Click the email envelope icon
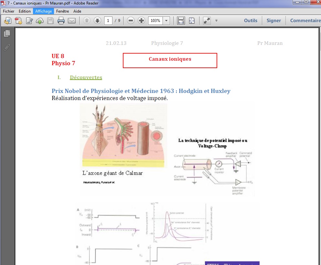 click(71, 21)
